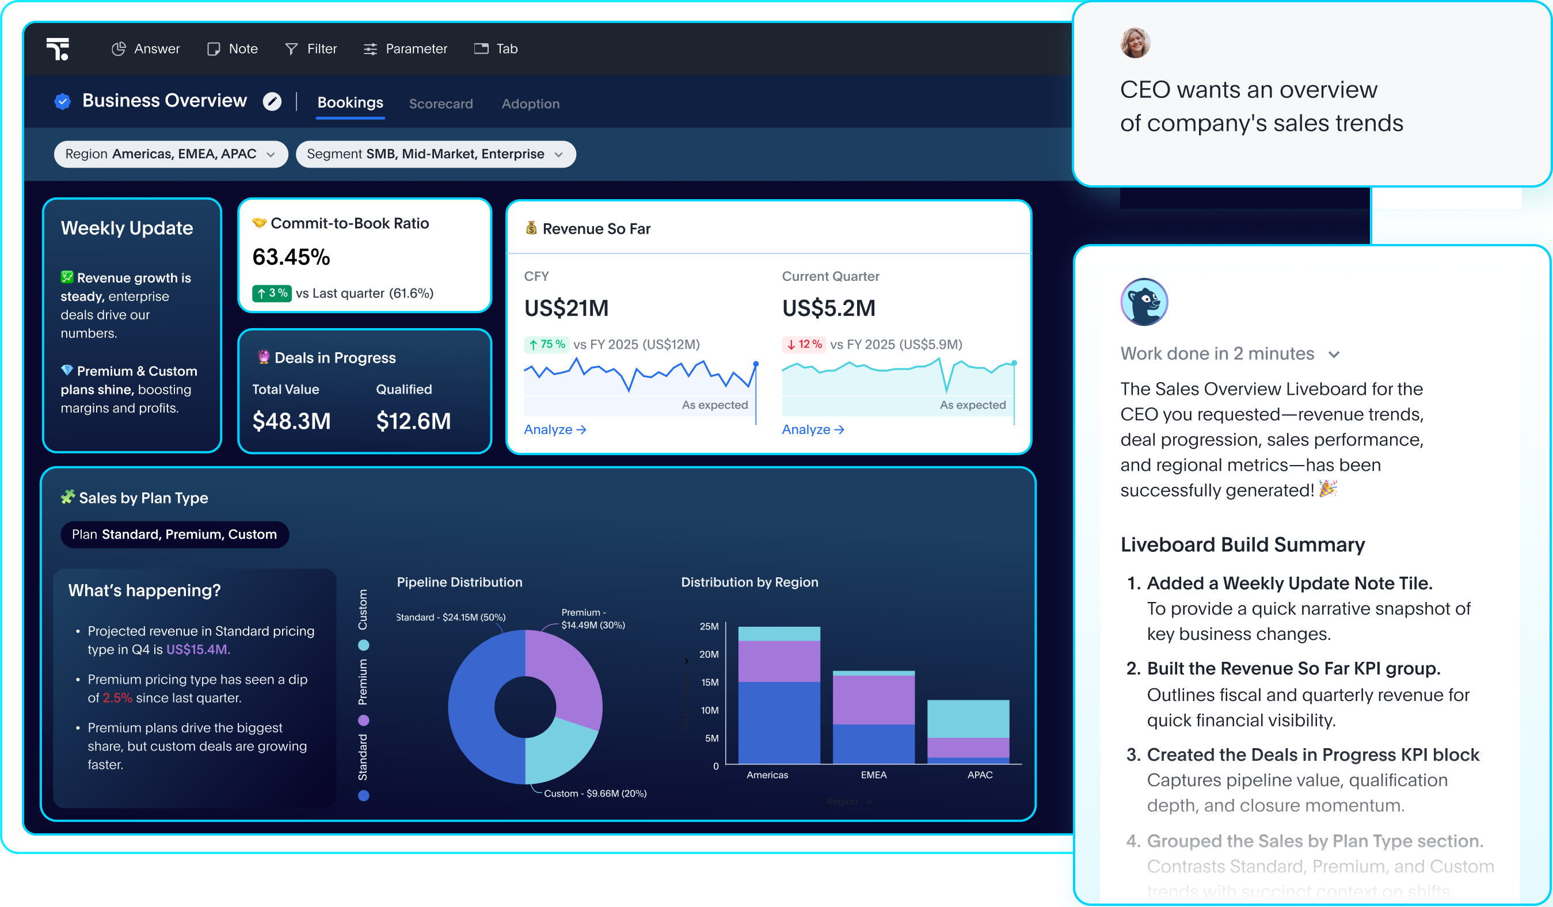
Task: Toggle Custom legend dot
Action: 364,645
